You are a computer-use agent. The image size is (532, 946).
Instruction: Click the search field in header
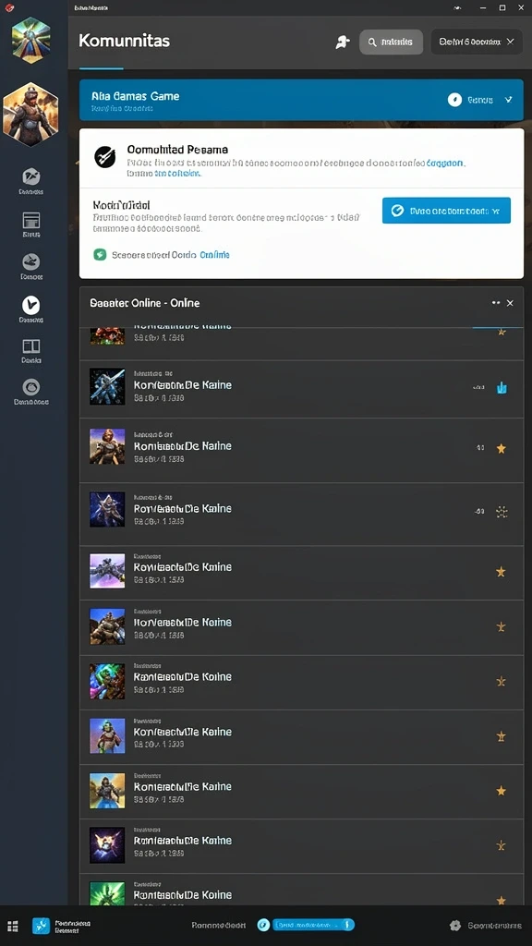pyautogui.click(x=391, y=42)
